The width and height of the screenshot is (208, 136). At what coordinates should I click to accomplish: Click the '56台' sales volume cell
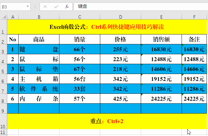coord(80,79)
